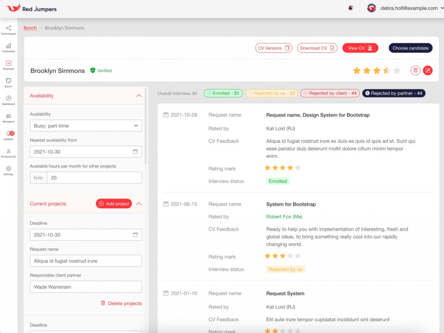Open Managers in the sidebar
Viewport: 444px width, 333px height.
(8, 118)
